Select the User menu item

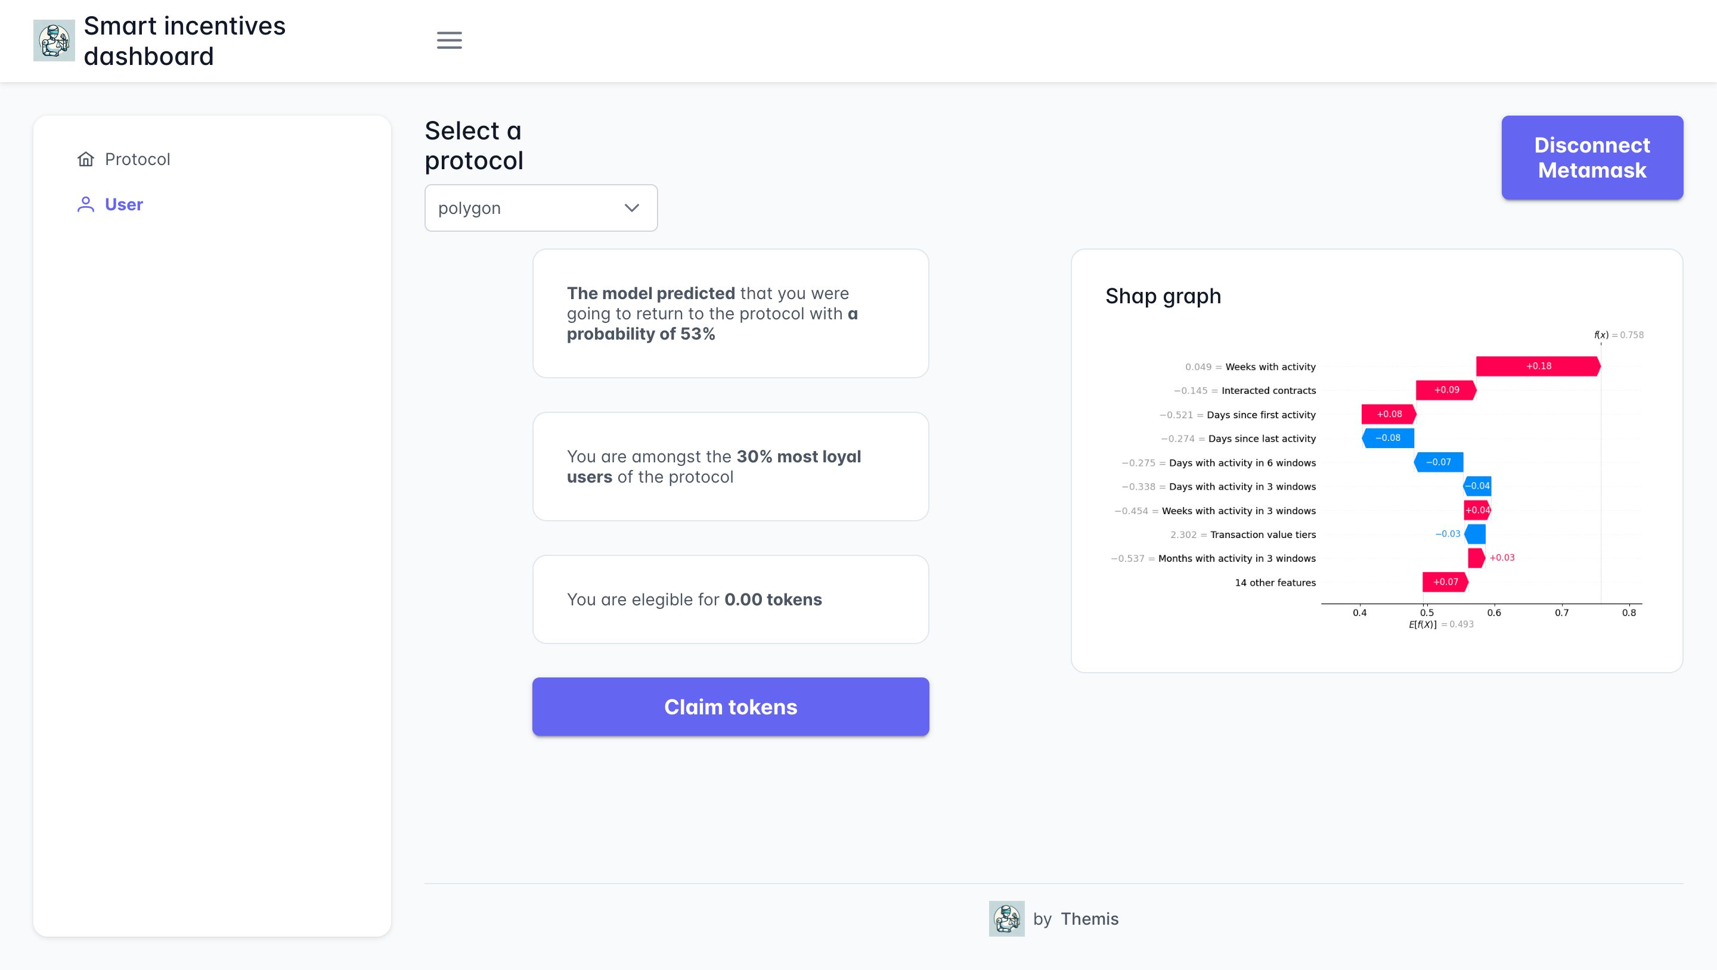pyautogui.click(x=125, y=204)
